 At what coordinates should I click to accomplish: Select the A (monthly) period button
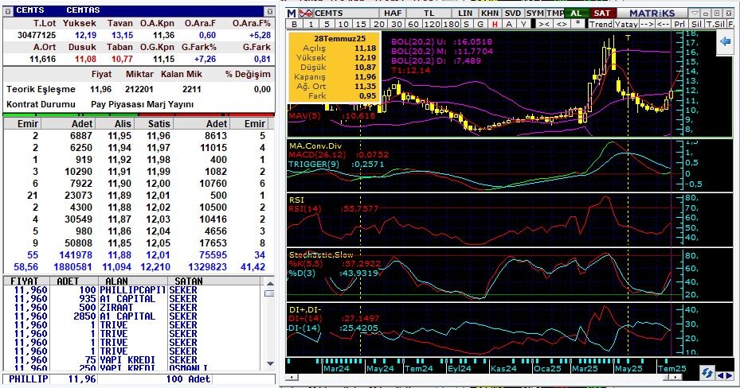pos(509,24)
